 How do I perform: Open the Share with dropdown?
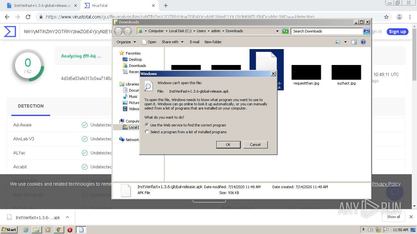[172, 42]
